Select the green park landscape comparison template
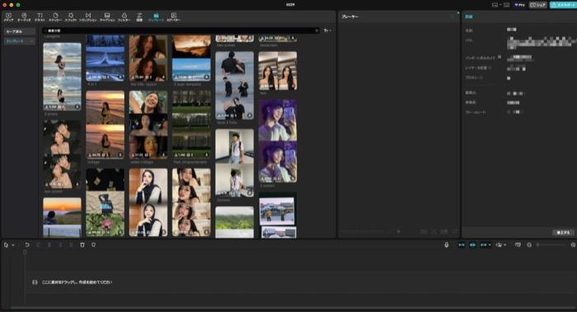This screenshot has height=312, width=577. coord(191,125)
